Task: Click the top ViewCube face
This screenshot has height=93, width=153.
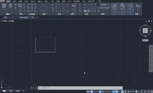Action: coord(145,30)
